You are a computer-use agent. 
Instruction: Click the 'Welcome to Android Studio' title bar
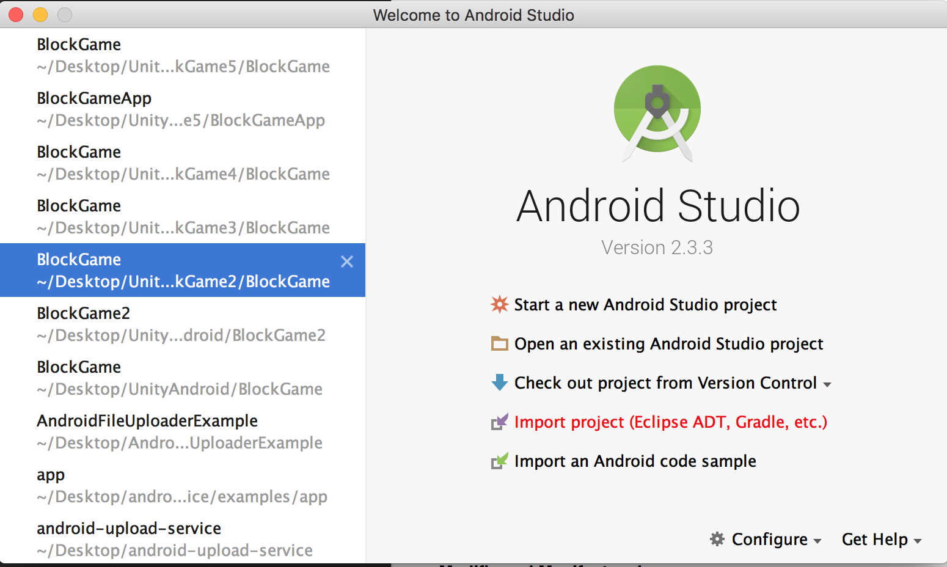[x=473, y=15]
